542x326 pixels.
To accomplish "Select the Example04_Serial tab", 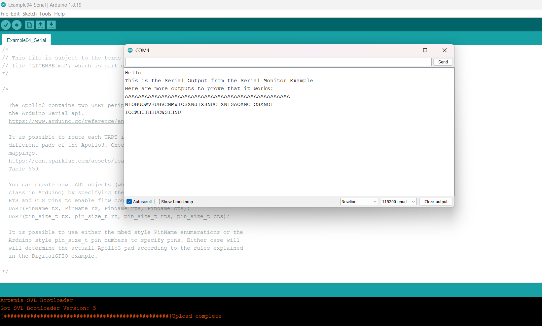I will pos(26,40).
